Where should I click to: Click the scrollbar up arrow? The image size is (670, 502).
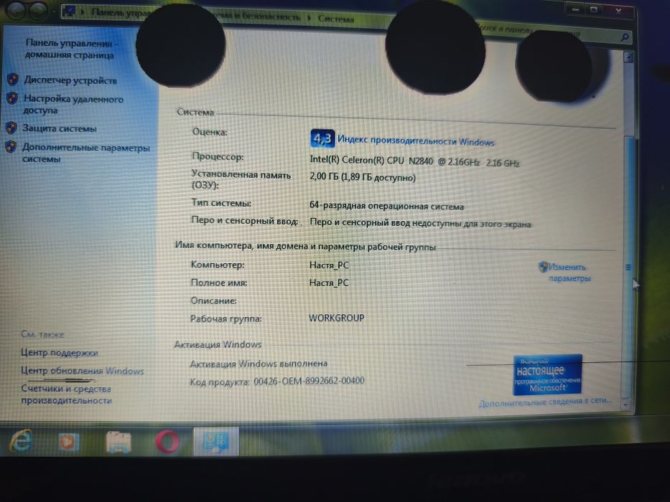coord(628,57)
